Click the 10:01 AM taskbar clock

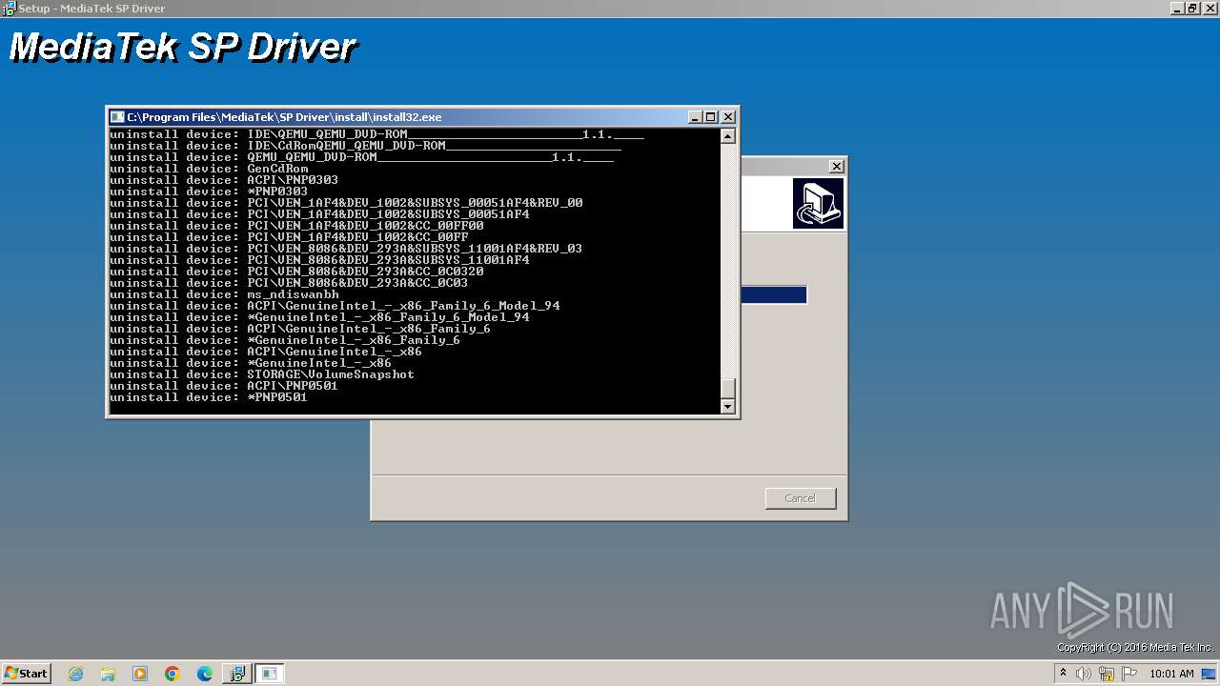pyautogui.click(x=1171, y=674)
